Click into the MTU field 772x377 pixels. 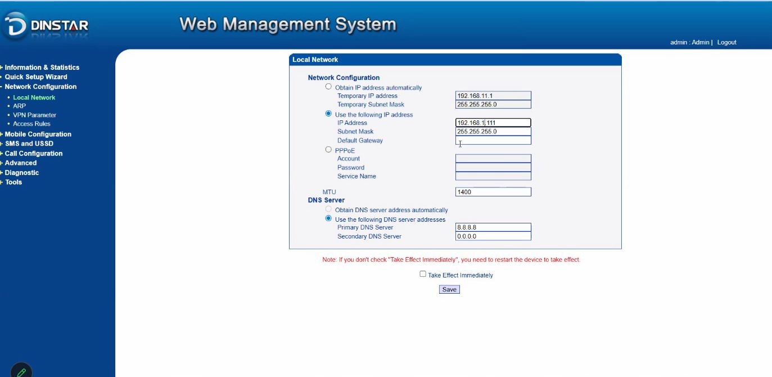tap(493, 192)
